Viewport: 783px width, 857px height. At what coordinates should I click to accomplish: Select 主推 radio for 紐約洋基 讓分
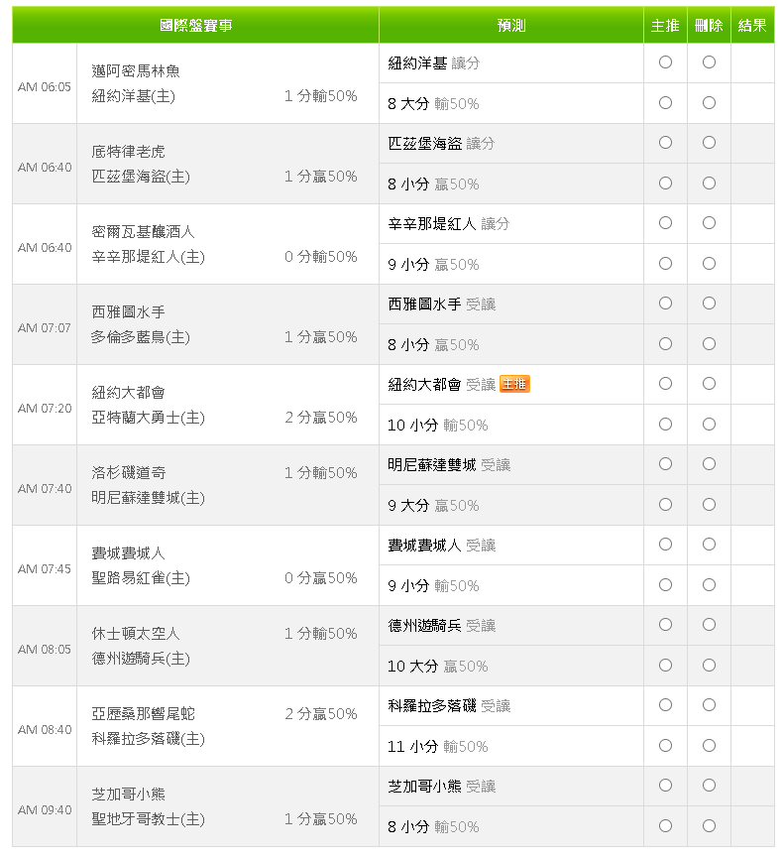pyautogui.click(x=665, y=61)
